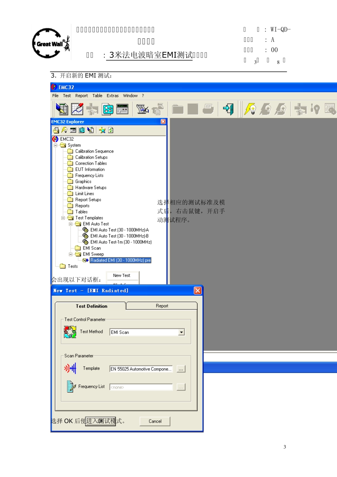The height and width of the screenshot is (477, 337).
Task: Click the Template EN 55025 field
Action: (141, 369)
